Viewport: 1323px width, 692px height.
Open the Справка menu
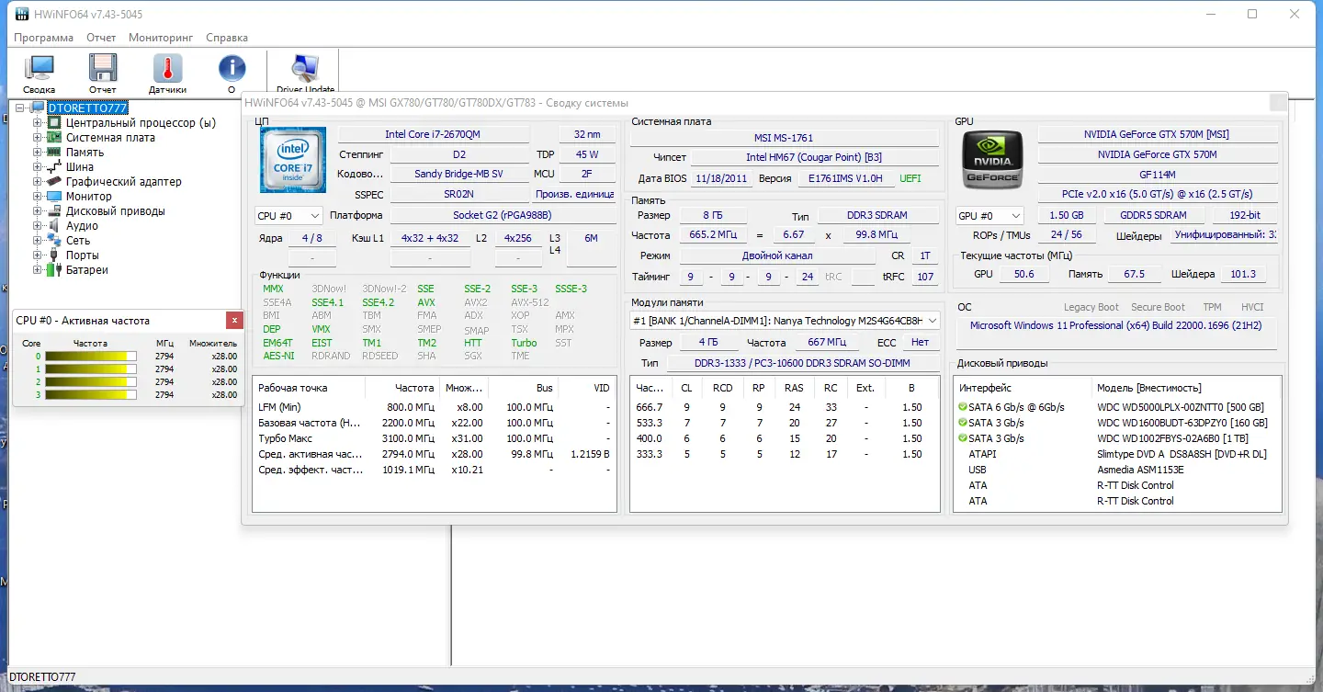pos(227,38)
